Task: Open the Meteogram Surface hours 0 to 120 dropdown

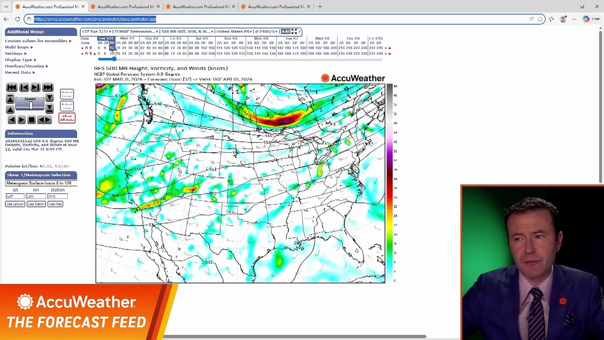Action: coord(41,183)
